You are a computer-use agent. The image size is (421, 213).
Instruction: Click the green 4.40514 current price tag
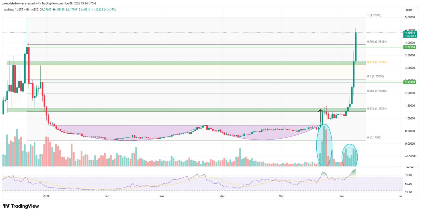[x=410, y=34]
